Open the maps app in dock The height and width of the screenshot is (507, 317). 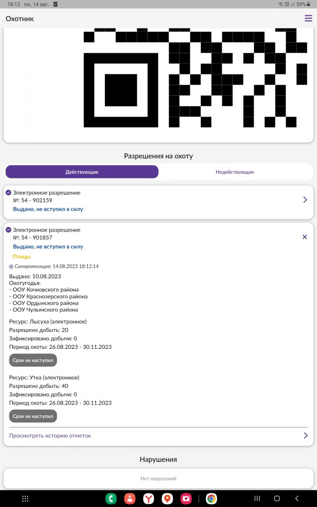point(167,498)
